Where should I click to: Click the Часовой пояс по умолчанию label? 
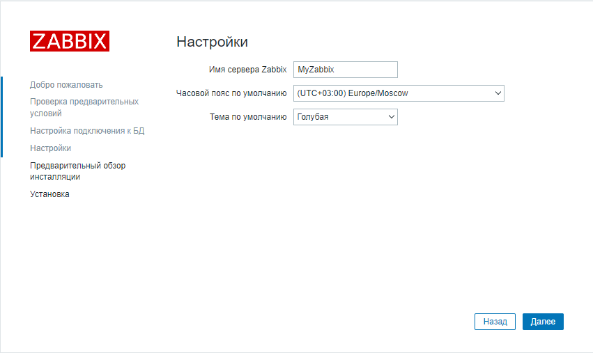pos(231,93)
